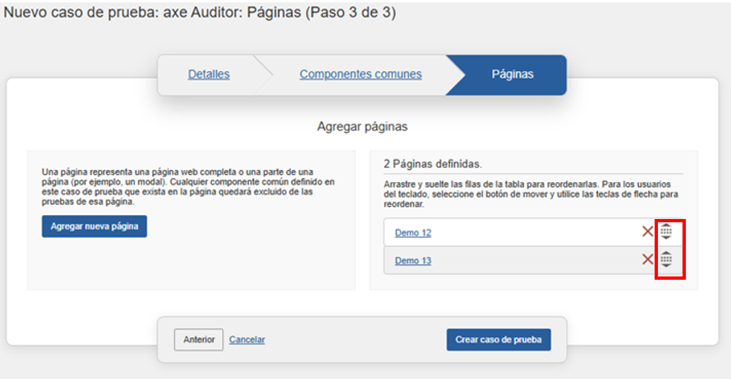The height and width of the screenshot is (379, 731).
Task: Open the Demo 13 page link
Action: [x=412, y=261]
